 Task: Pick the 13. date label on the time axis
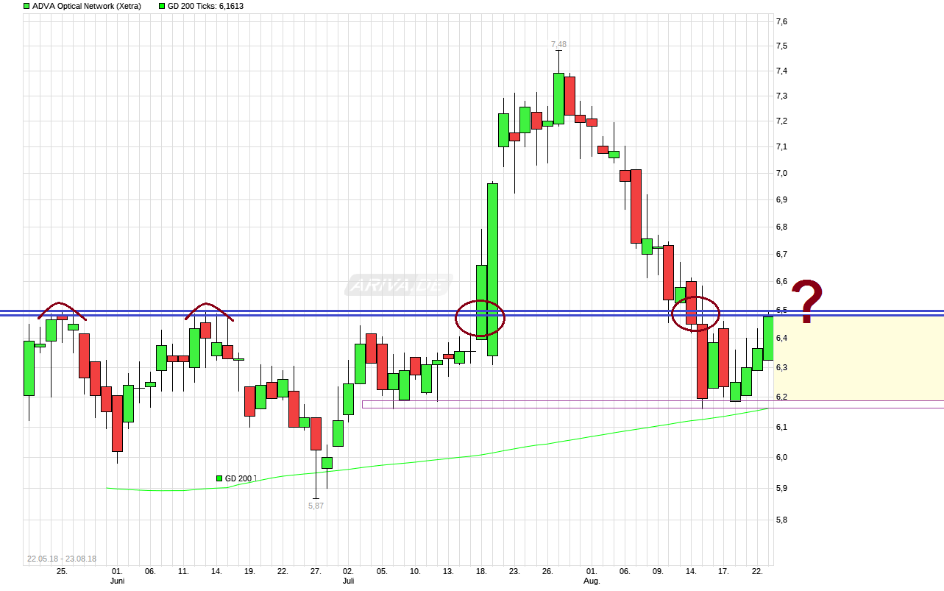[448, 571]
